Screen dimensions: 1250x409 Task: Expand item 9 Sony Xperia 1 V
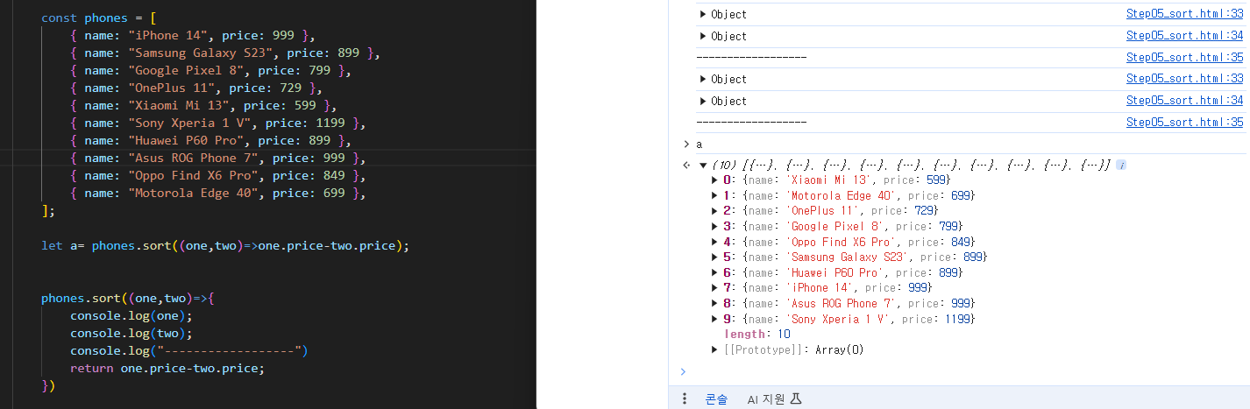tap(716, 319)
